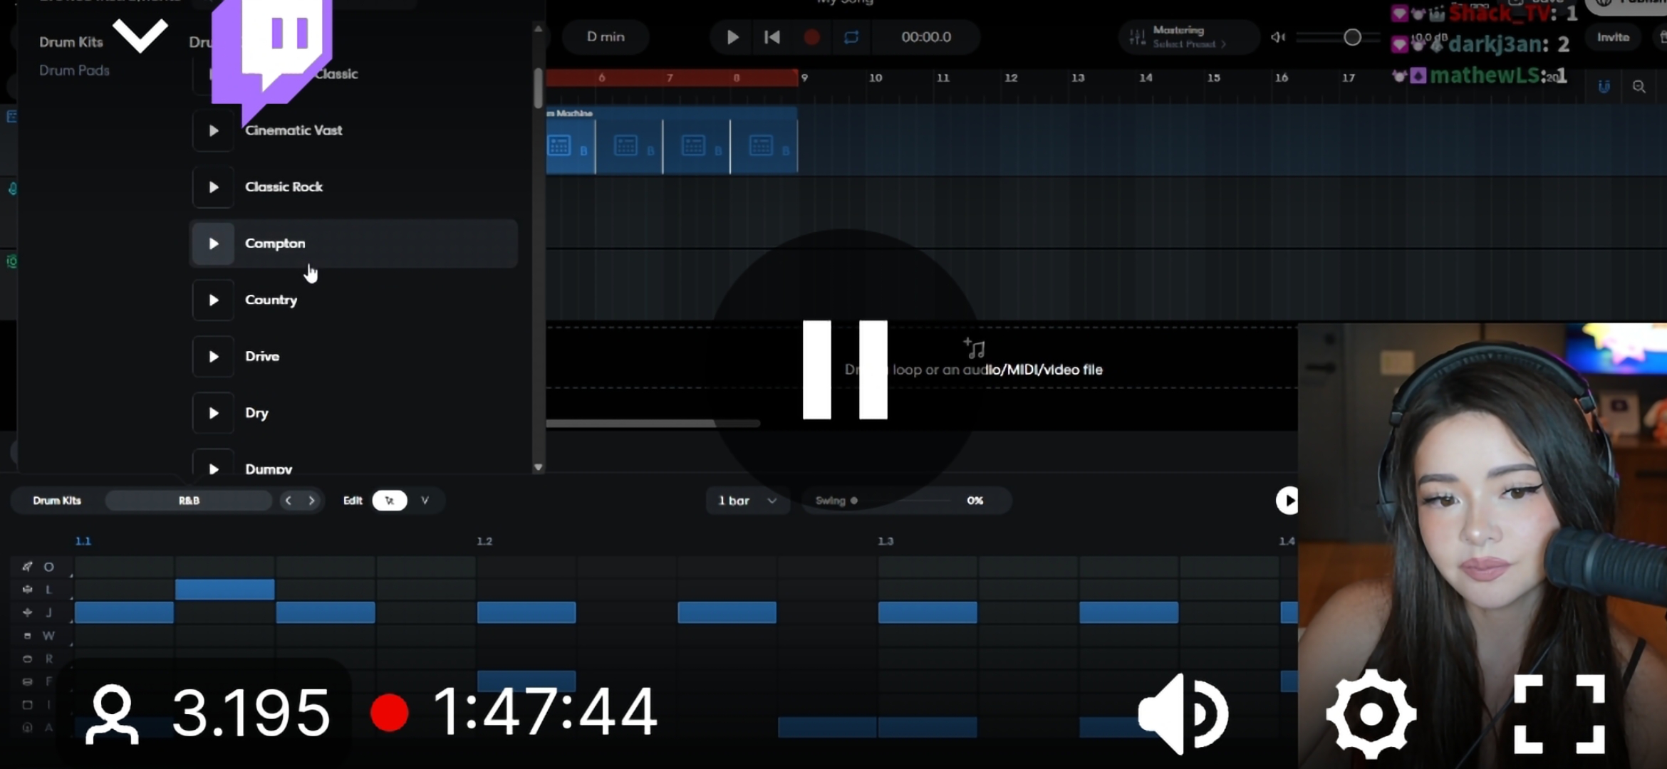Image resolution: width=1667 pixels, height=769 pixels.
Task: Mute with the master speaker icon
Action: coord(1279,37)
